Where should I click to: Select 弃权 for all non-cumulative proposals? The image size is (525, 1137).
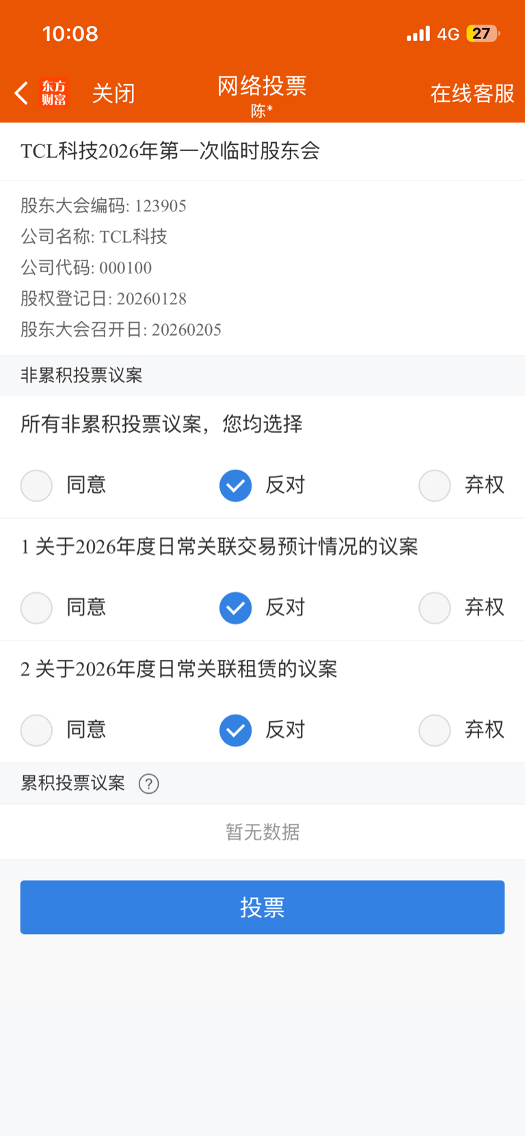[435, 485]
